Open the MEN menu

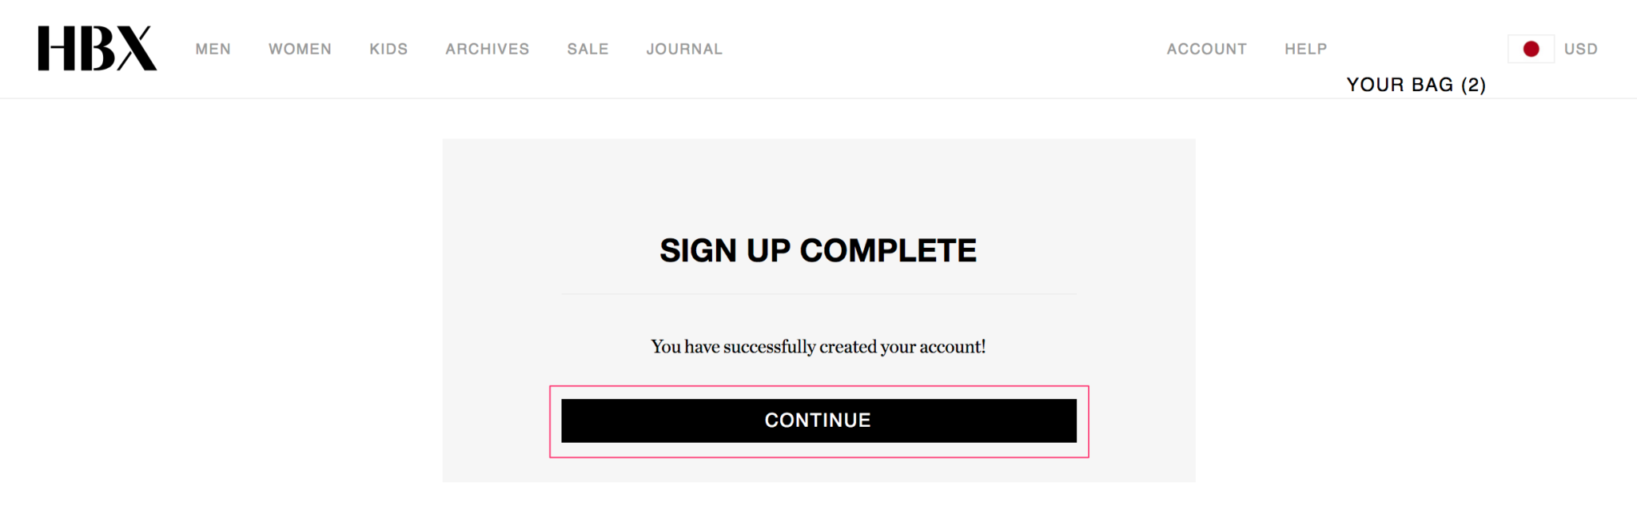(x=213, y=49)
